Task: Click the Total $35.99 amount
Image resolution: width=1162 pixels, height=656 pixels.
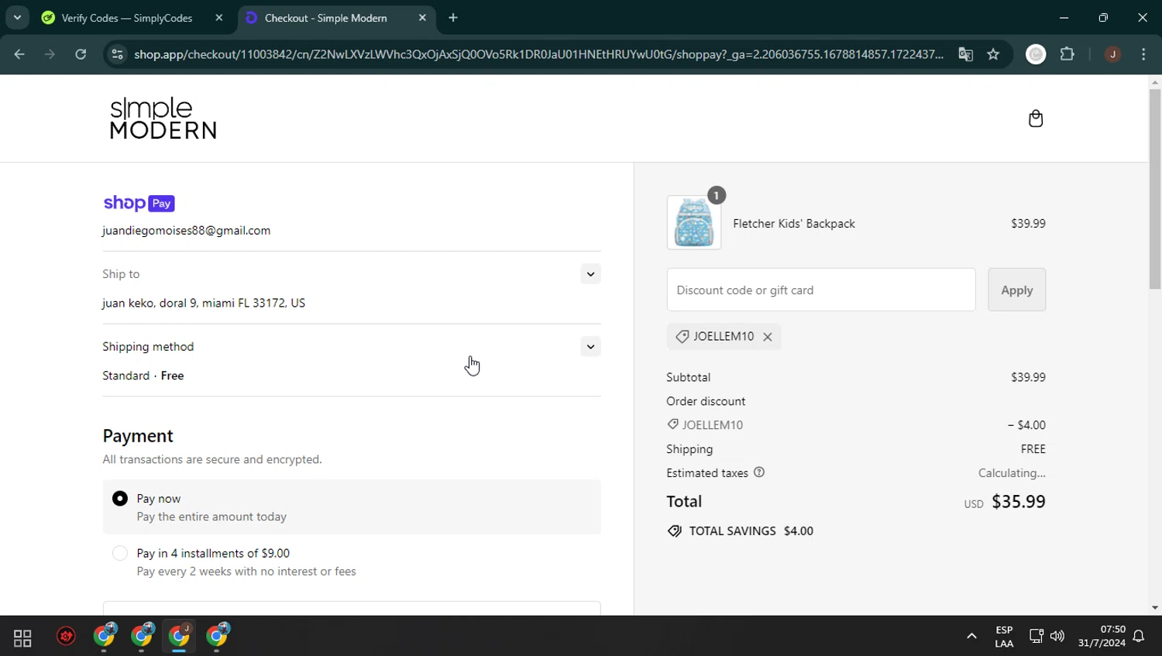Action: (x=1019, y=502)
